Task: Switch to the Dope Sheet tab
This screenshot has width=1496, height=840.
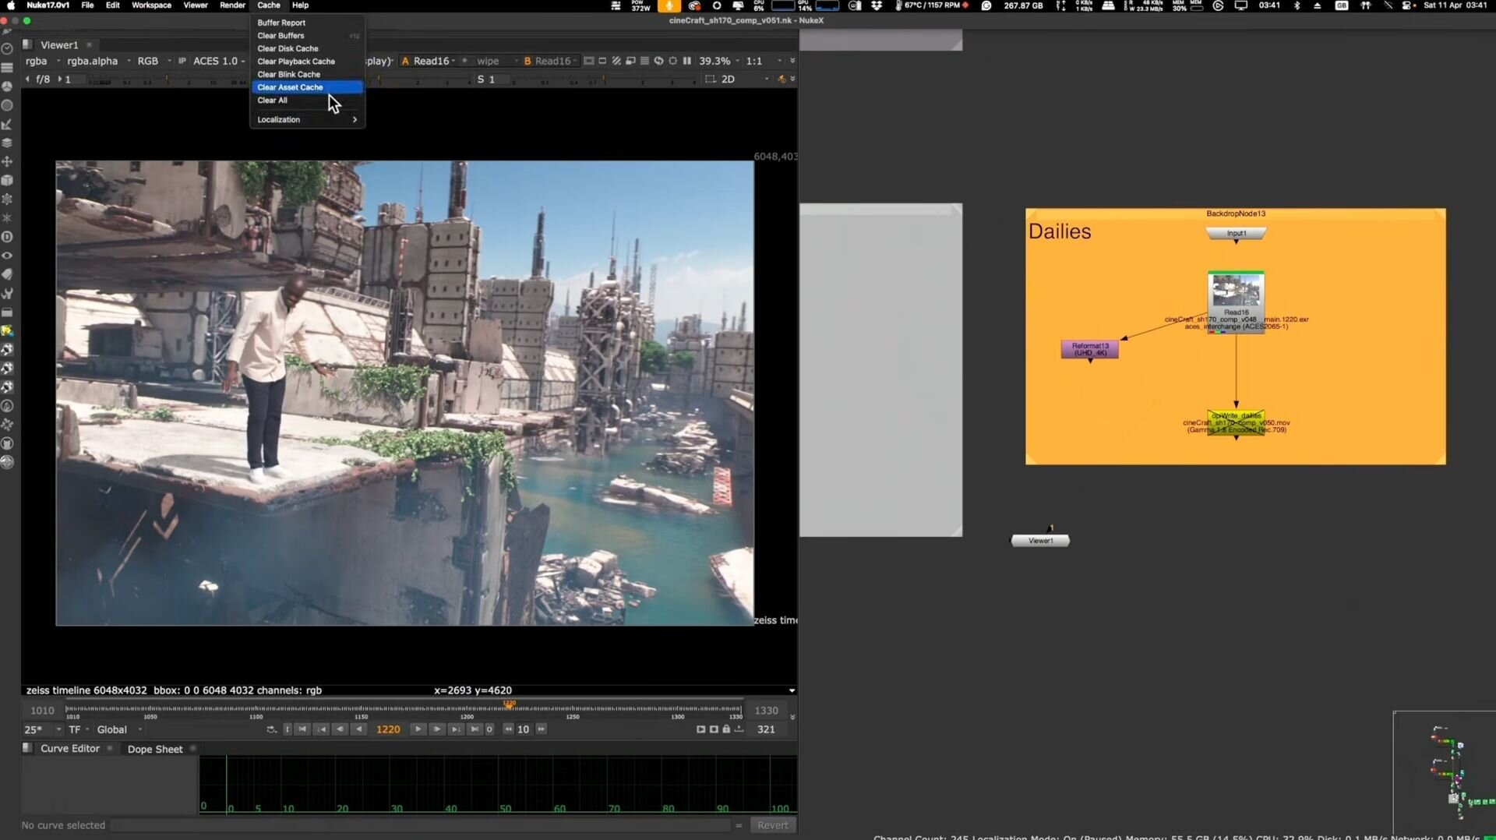Action: pyautogui.click(x=155, y=749)
